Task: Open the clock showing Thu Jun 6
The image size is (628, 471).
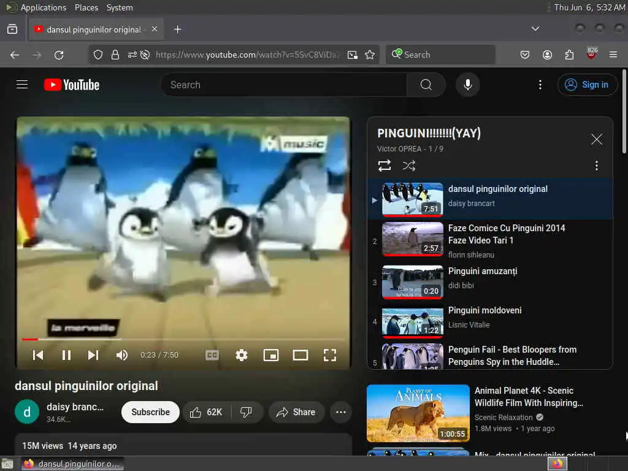Action: 589,7
